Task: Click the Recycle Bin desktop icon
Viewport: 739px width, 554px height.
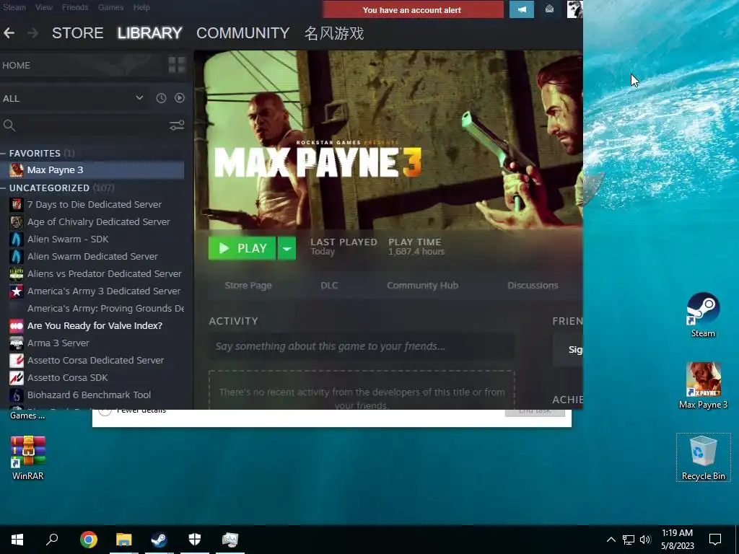Action: coord(703,458)
